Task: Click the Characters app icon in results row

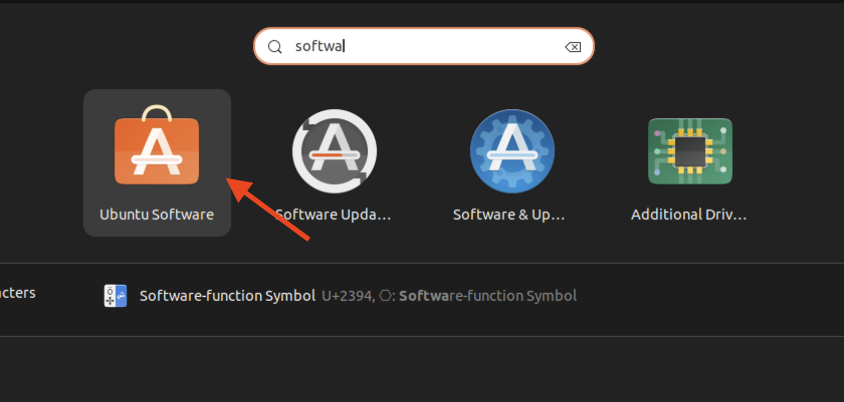Action: click(116, 296)
